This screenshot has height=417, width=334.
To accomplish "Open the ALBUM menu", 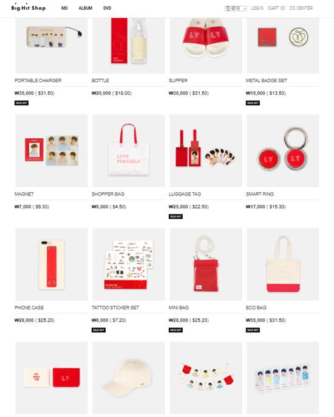I will pos(86,9).
